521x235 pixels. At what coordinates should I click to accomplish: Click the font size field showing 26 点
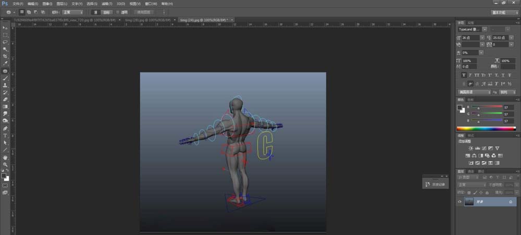tap(471, 38)
